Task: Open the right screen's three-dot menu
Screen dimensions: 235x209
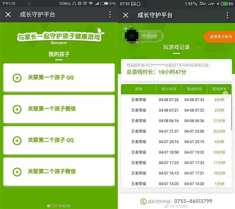Action: coord(228,15)
